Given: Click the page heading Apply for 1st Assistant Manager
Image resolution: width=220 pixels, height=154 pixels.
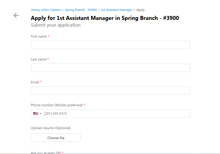Looking at the screenshot, I should point(105,18).
